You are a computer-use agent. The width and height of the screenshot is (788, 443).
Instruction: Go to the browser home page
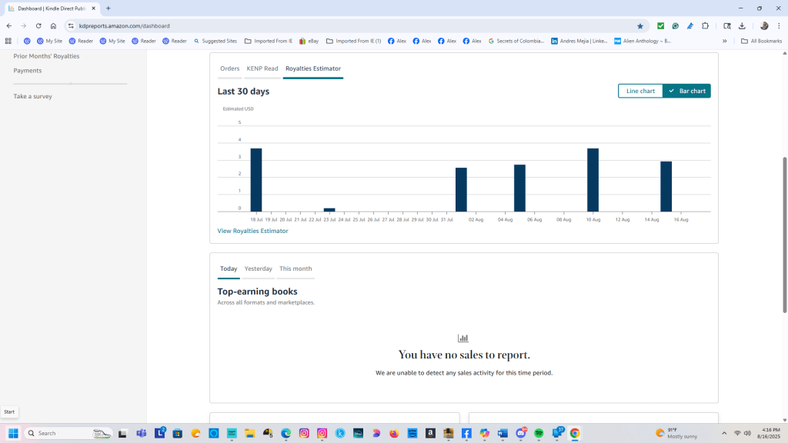(x=53, y=25)
